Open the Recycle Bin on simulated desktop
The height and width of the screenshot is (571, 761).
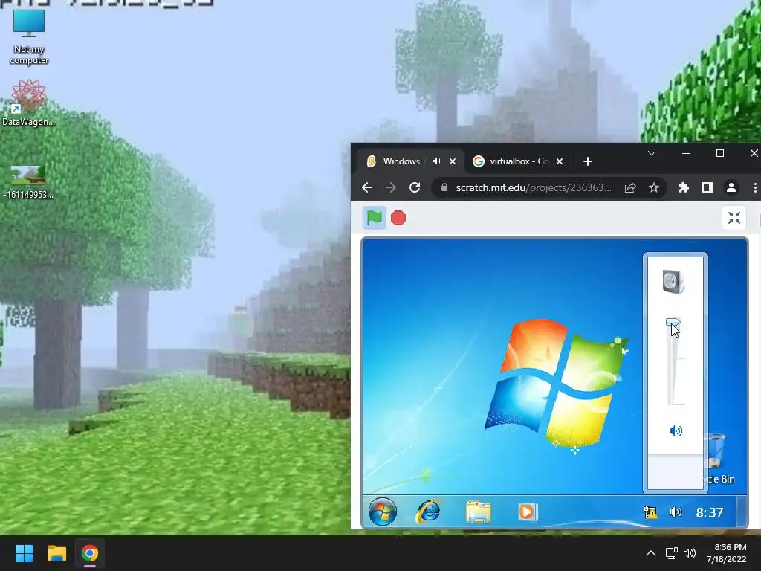point(716,458)
